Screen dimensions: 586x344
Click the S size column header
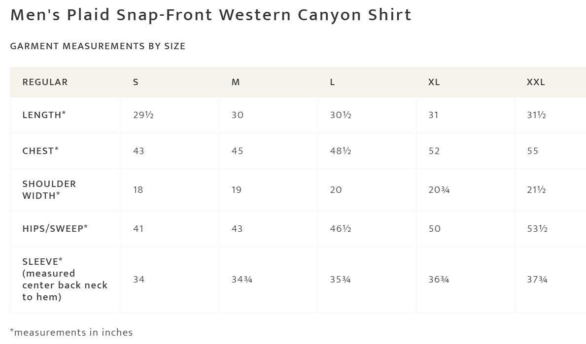tap(136, 82)
